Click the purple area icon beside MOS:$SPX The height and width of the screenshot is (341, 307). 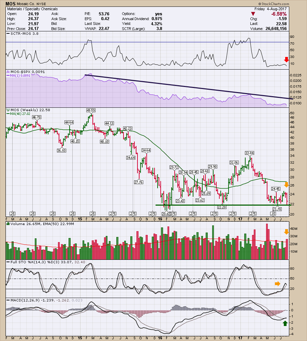click(x=8, y=72)
